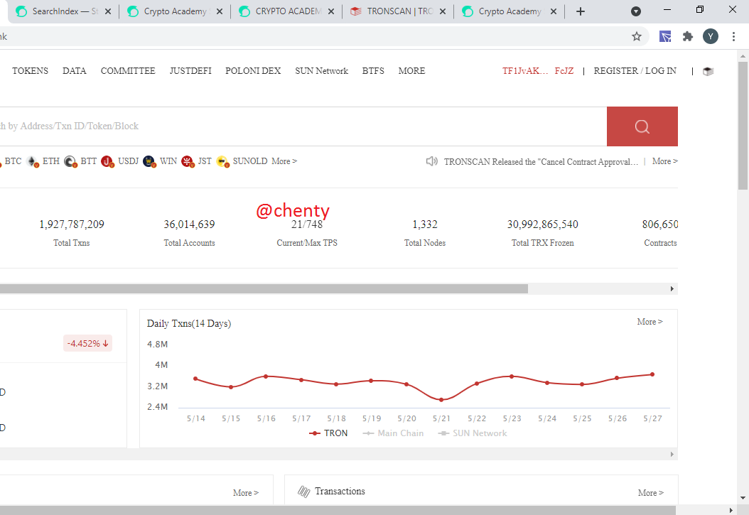
Task: Click More > after the TRONSCAN announcement
Action: pyautogui.click(x=665, y=161)
